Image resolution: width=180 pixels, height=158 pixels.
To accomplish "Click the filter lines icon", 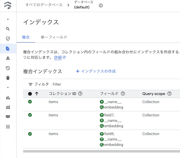I will pos(31,84).
